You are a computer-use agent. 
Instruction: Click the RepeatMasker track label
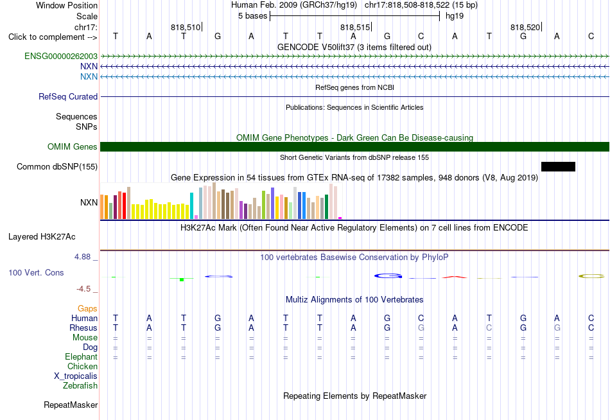71,405
